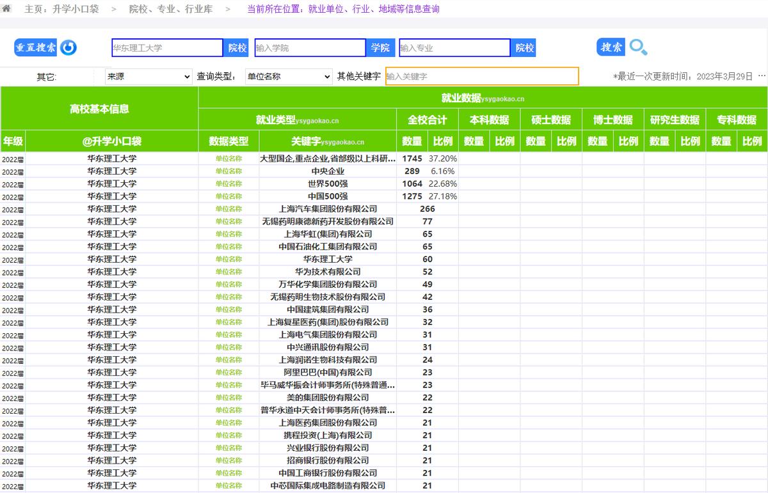Click 上海汽车集团股份有限公司 cell
The height and width of the screenshot is (493, 768).
[328, 209]
